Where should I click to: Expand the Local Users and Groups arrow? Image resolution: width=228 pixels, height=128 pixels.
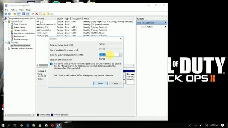click(x=9, y=33)
